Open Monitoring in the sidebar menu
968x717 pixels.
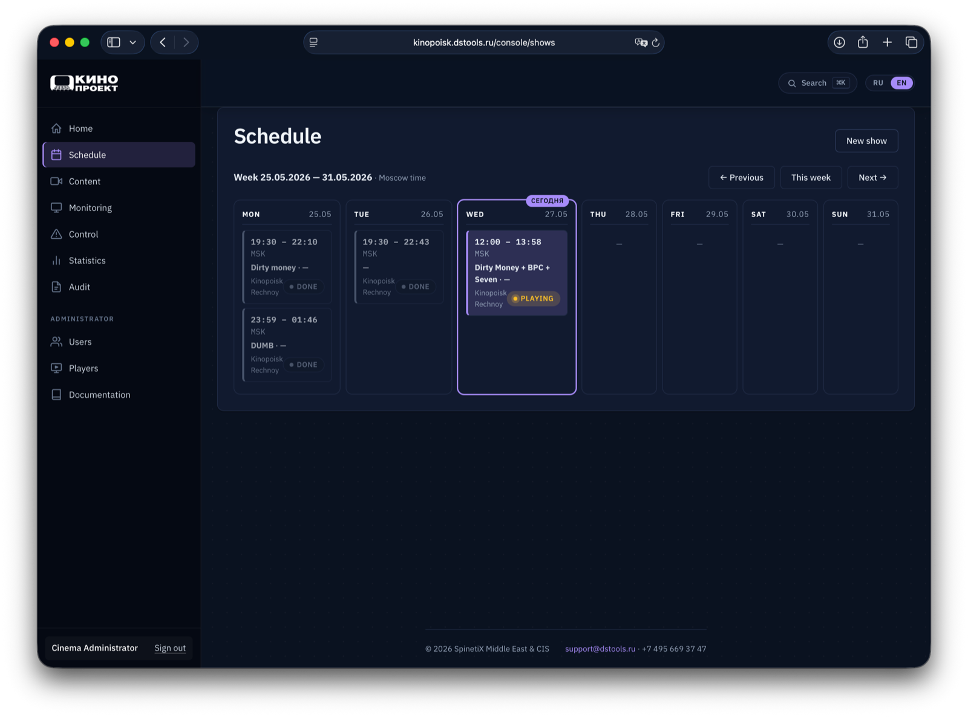pos(119,207)
